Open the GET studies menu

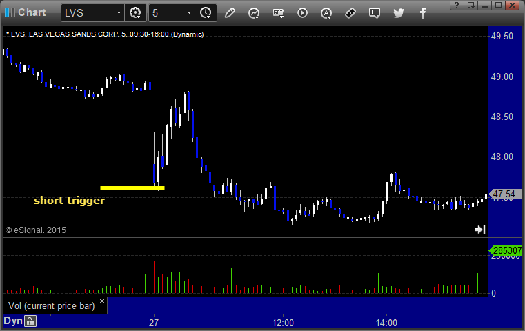pyautogui.click(x=278, y=13)
